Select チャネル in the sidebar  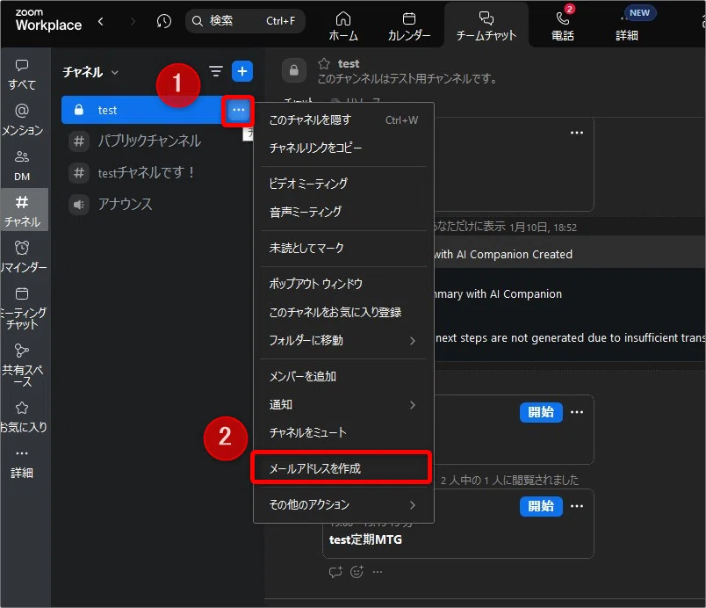(x=23, y=210)
